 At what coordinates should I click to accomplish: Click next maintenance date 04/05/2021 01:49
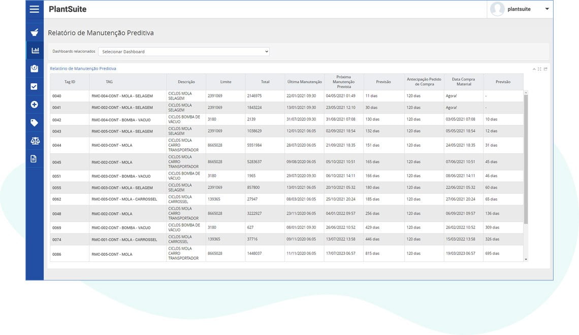[x=340, y=96]
